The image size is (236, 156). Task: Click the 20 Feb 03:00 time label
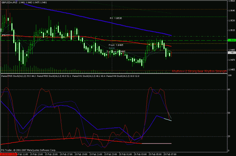(x=140, y=154)
